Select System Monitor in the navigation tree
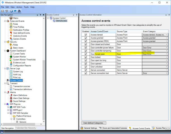 (19, 57)
